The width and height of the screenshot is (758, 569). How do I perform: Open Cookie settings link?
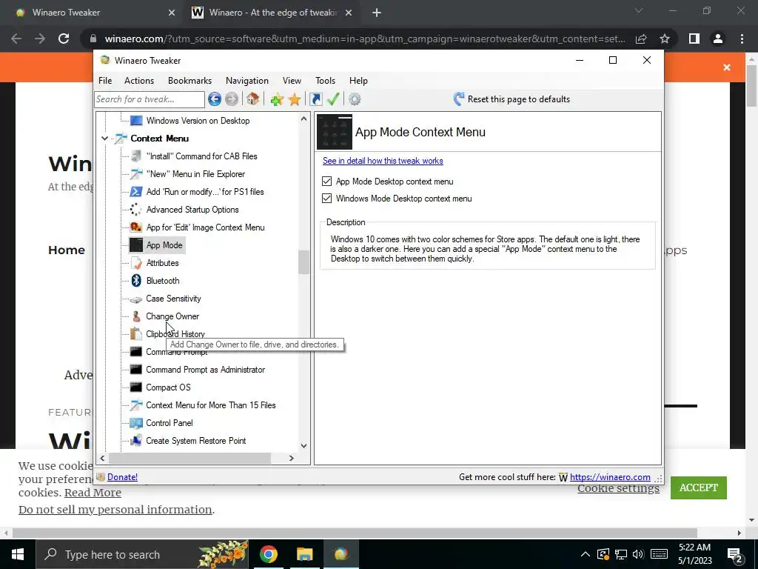tap(618, 488)
